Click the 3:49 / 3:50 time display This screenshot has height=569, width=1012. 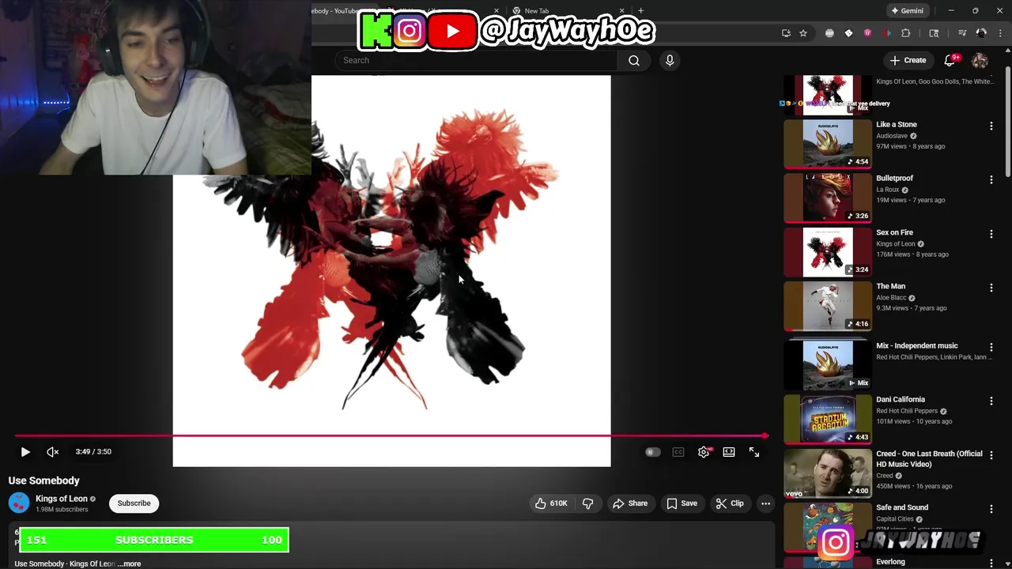click(93, 452)
